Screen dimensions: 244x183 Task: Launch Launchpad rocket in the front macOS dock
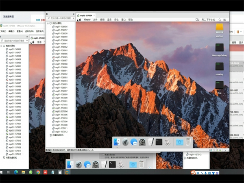[126, 142]
